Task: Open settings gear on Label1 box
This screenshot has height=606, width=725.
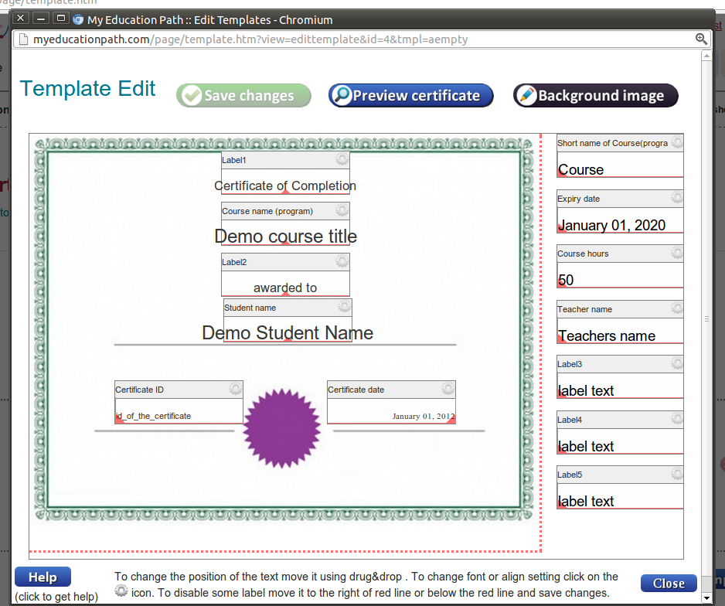Action: point(342,159)
